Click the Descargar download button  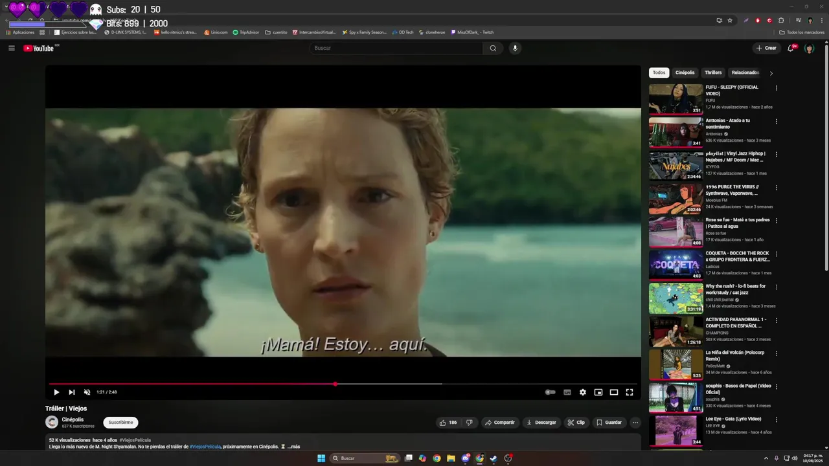coord(541,423)
